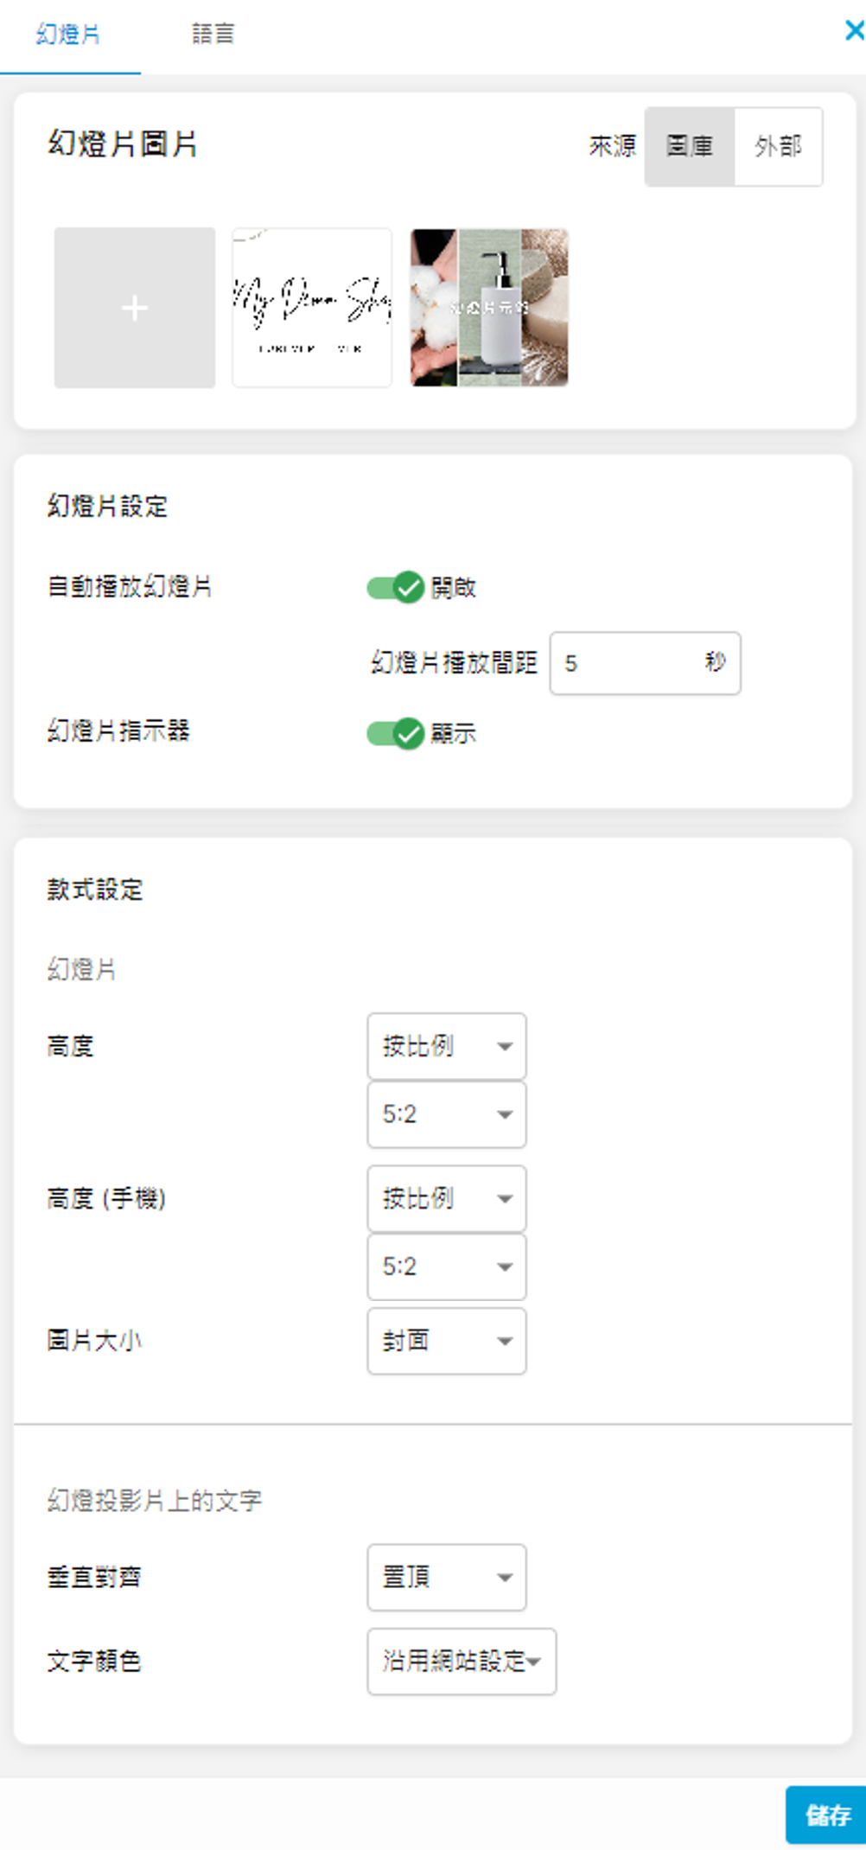Select the skincare product slide thumbnail
The height and width of the screenshot is (1850, 866).
point(489,308)
